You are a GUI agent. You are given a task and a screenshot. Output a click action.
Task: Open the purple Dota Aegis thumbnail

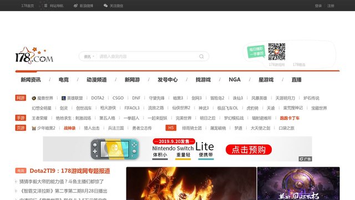coord(298,183)
